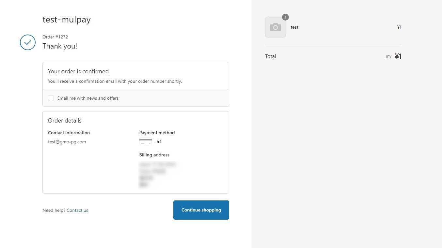This screenshot has height=248, width=442.
Task: Enable the news and offers email checkbox
Action: (51, 98)
